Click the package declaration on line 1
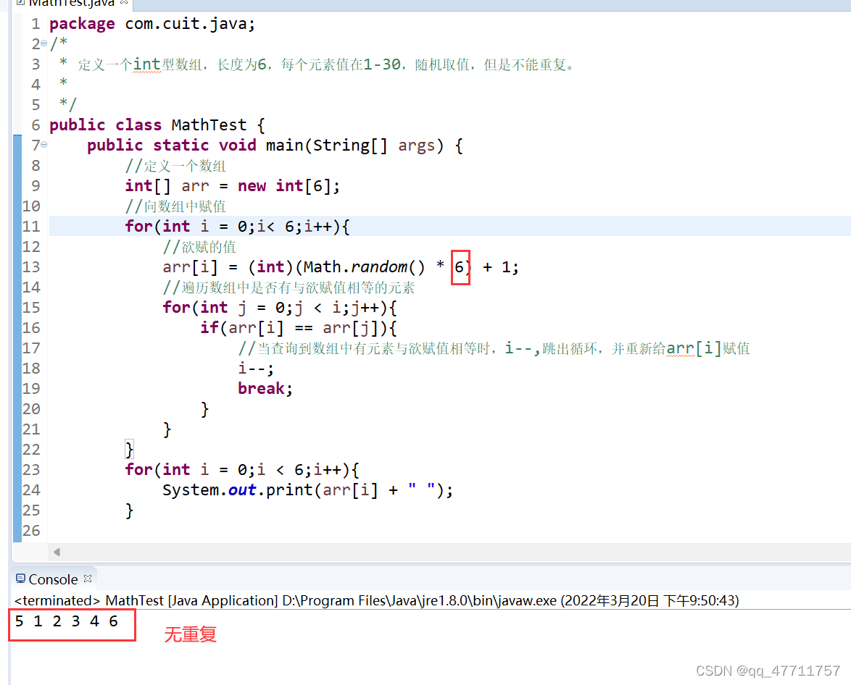 coord(152,24)
